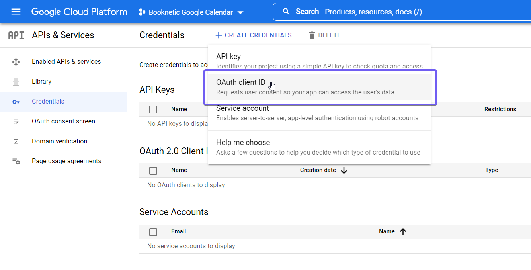Choose OAuth client ID option
The image size is (531, 270).
point(319,88)
